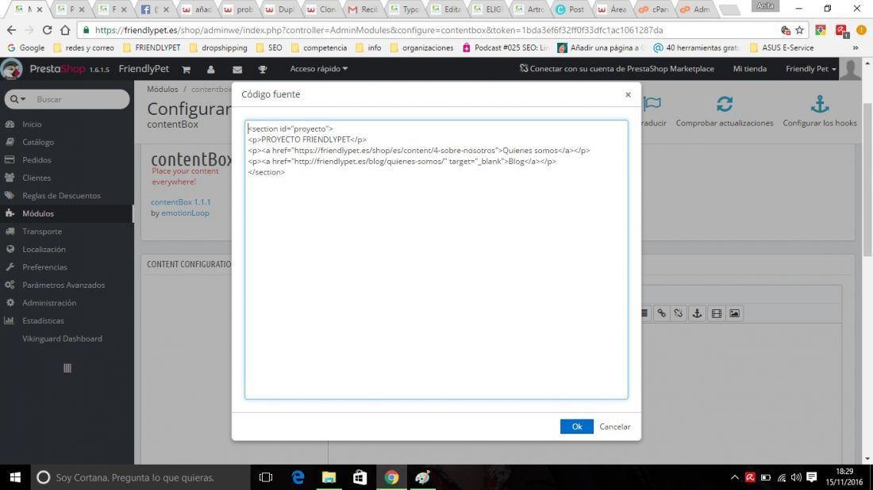This screenshot has width=873, height=490.
Task: Open Catálogo in the sidebar
Action: tap(38, 142)
